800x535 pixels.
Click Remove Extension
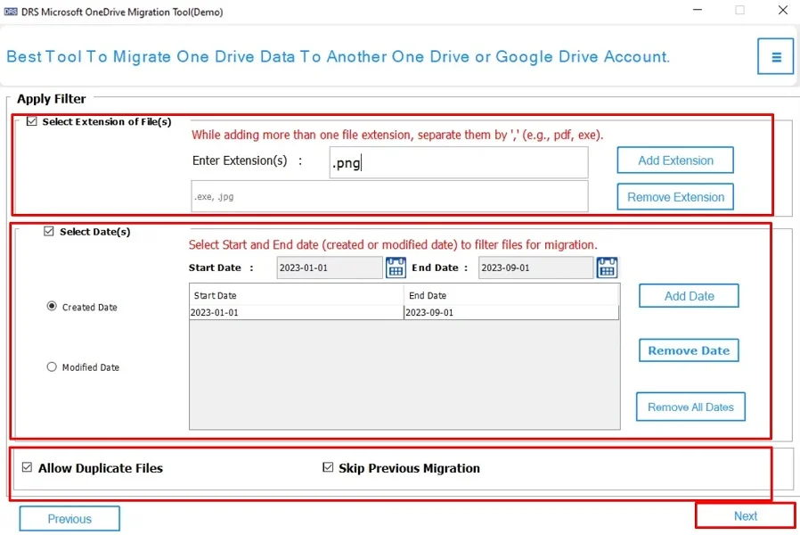coord(674,196)
